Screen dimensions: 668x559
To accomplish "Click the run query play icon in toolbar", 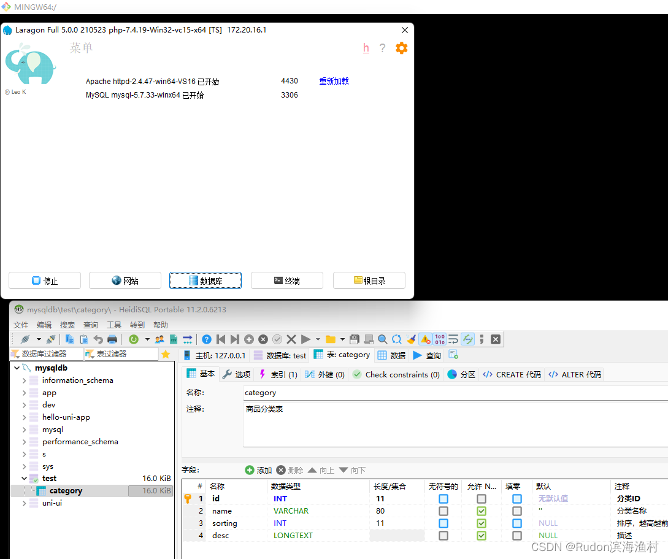I will [305, 339].
